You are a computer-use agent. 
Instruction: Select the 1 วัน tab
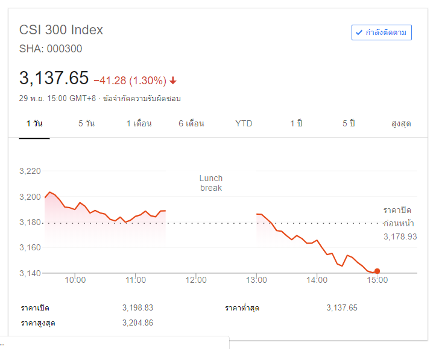tap(34, 123)
